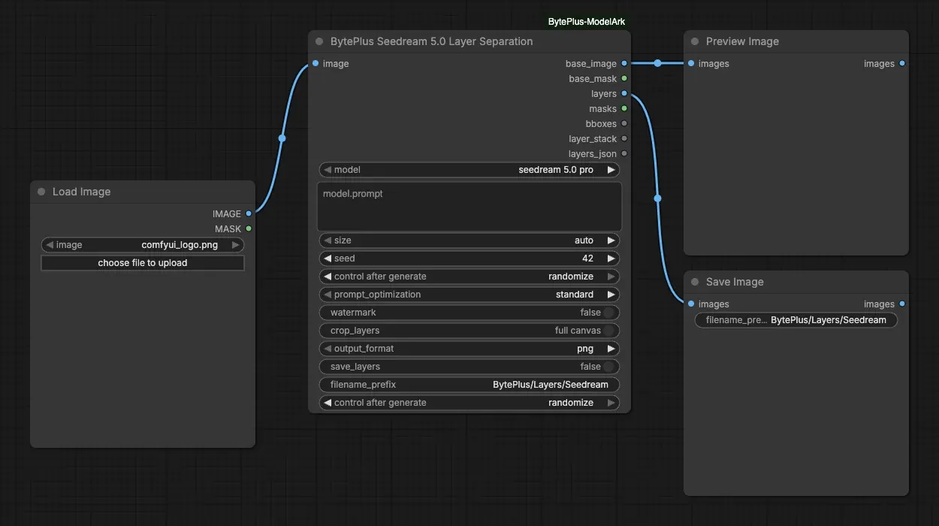Click link midpoint between base_image and Preview Image
The height and width of the screenshot is (526, 939).
point(657,64)
